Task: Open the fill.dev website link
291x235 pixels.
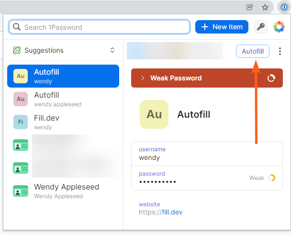Action: click(172, 212)
